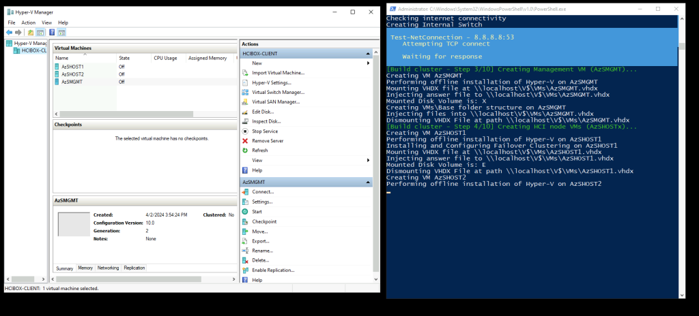Click the Move action icon
Image resolution: width=699 pixels, height=316 pixels.
coord(245,232)
